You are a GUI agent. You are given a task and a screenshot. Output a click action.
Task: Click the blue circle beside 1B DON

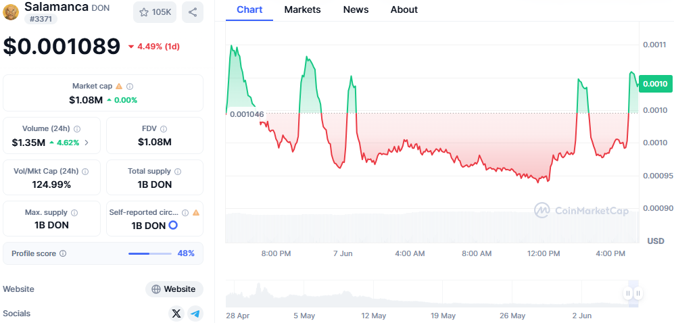coord(173,225)
